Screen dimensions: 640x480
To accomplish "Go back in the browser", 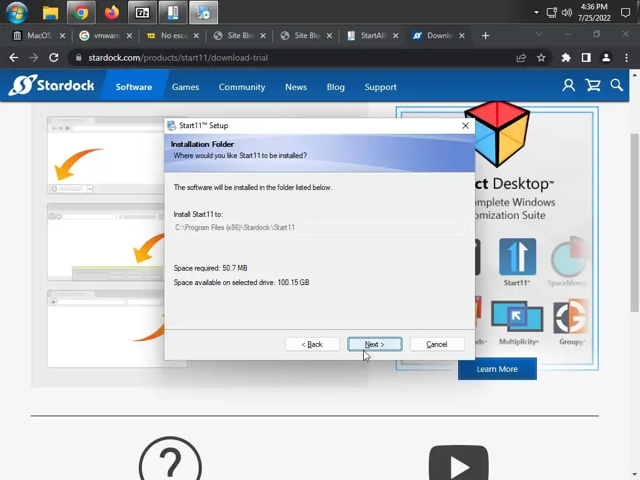I will pyautogui.click(x=14, y=57).
